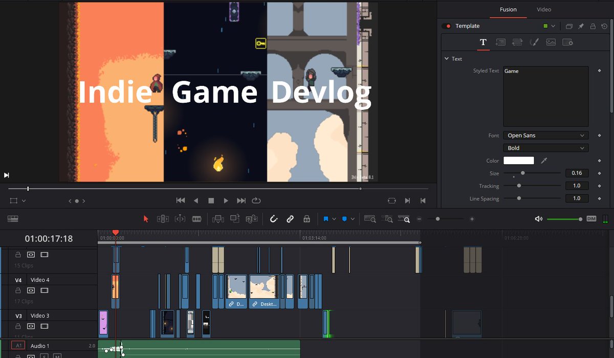
Task: Toggle the Position Lock icon
Action: click(306, 219)
